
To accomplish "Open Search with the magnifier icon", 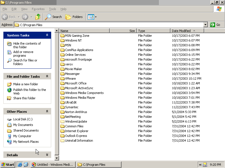I will pyautogui.click(x=48, y=17).
